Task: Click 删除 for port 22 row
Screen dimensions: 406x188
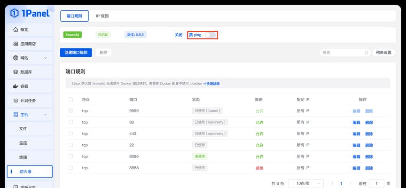Action: coord(369,145)
